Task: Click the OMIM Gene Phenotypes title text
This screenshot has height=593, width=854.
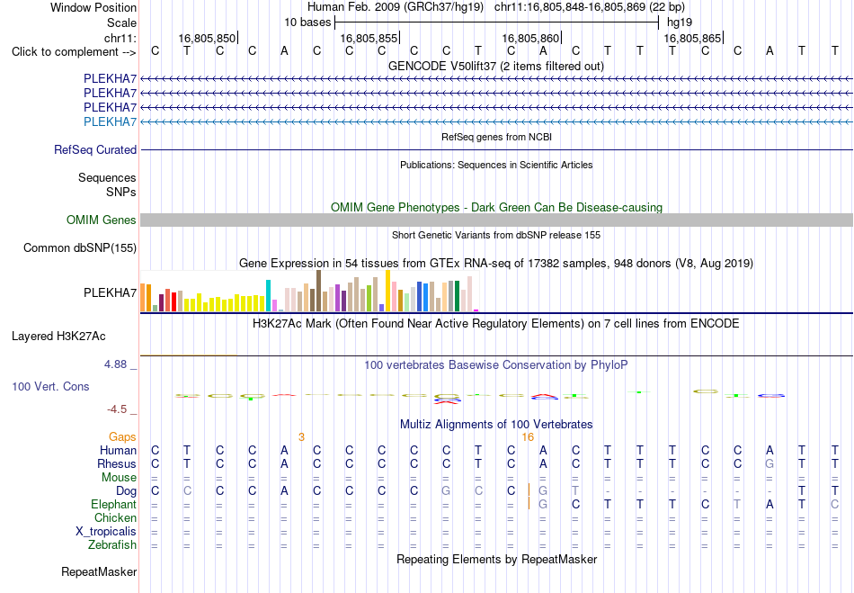Action: (496, 208)
